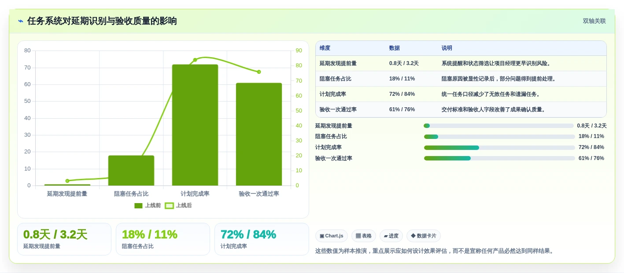
Task: Click the 说明 column header
Action: click(x=447, y=48)
